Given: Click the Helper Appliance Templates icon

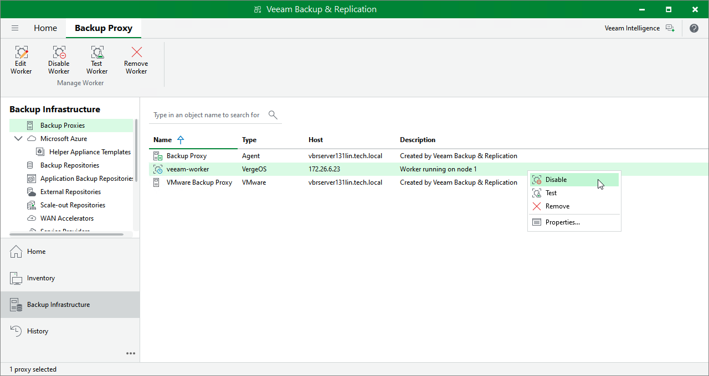Looking at the screenshot, I should coord(40,152).
